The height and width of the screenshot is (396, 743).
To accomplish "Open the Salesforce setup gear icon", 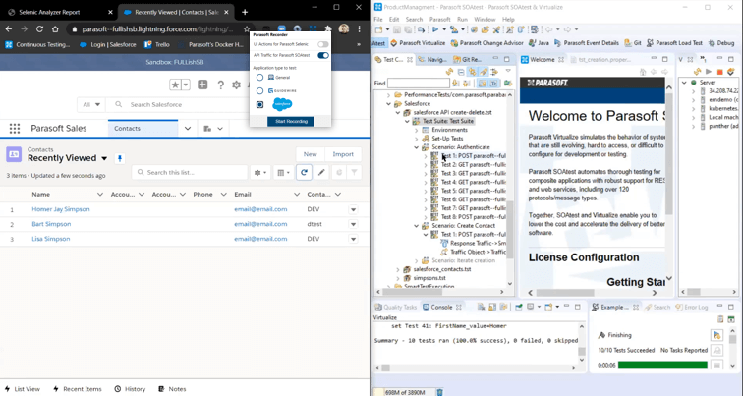I will tap(236, 85).
